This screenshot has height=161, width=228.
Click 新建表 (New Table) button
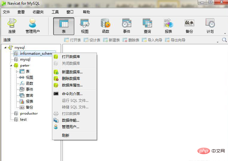point(111,40)
